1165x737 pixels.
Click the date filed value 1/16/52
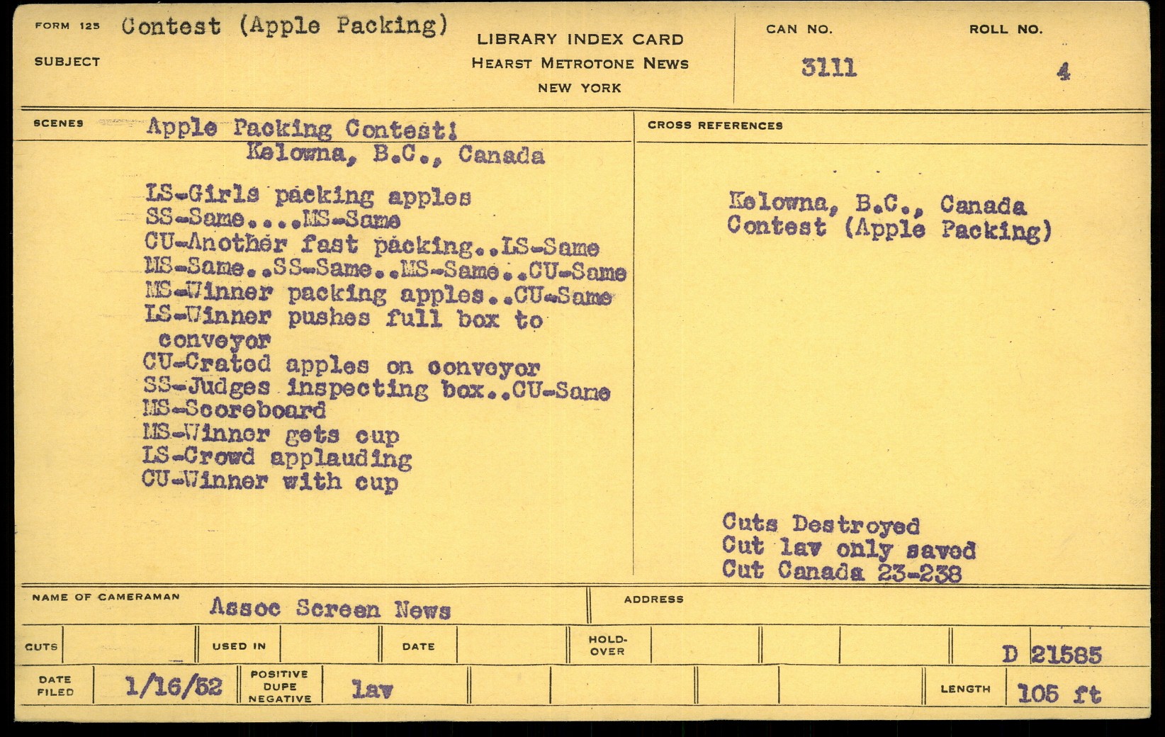point(173,686)
